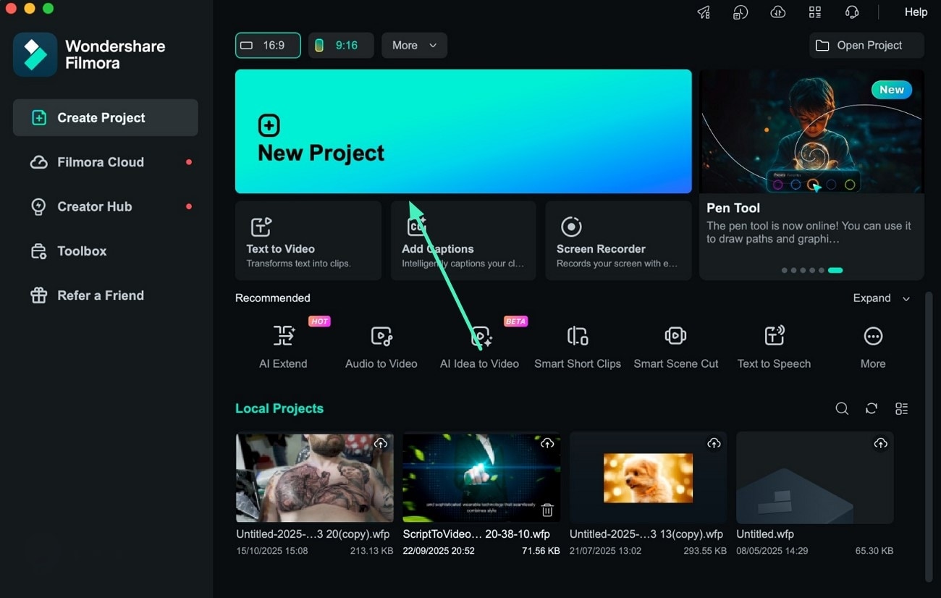Select the last active banner carousel dot

click(835, 270)
